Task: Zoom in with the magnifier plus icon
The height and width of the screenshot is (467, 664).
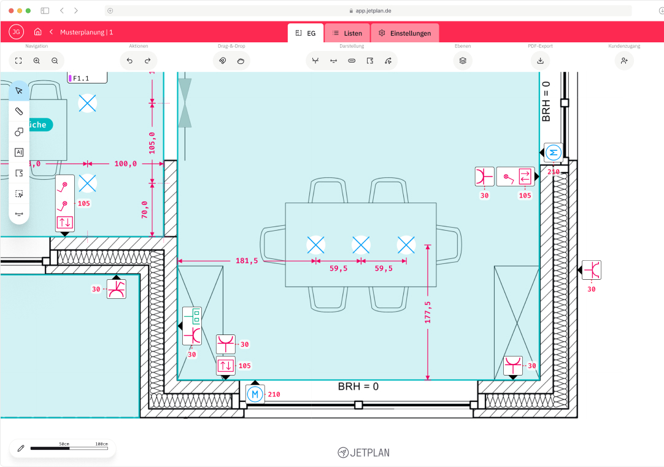Action: [x=36, y=61]
